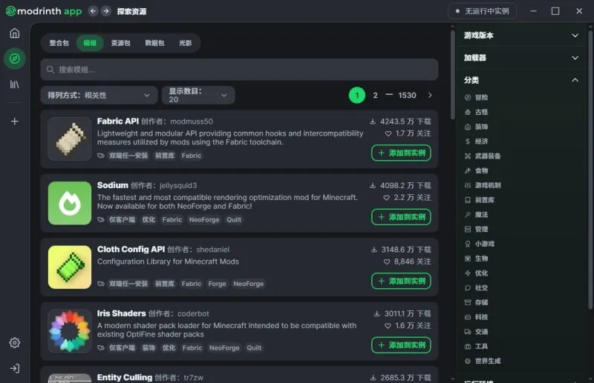
Task: Select the 古怪 category filter
Action: click(477, 113)
